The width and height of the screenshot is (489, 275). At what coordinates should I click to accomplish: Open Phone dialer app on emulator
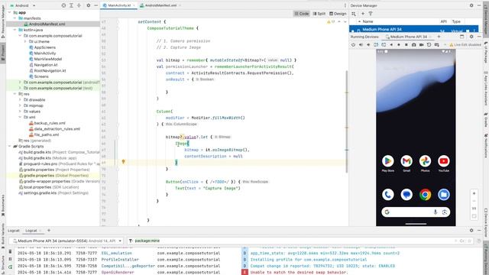pos(387,195)
